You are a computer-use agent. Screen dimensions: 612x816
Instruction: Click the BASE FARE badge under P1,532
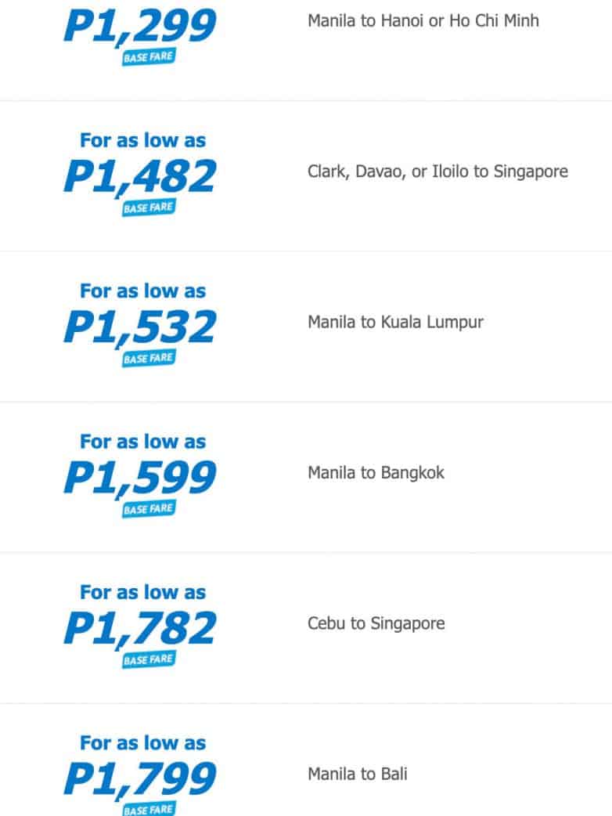[148, 359]
